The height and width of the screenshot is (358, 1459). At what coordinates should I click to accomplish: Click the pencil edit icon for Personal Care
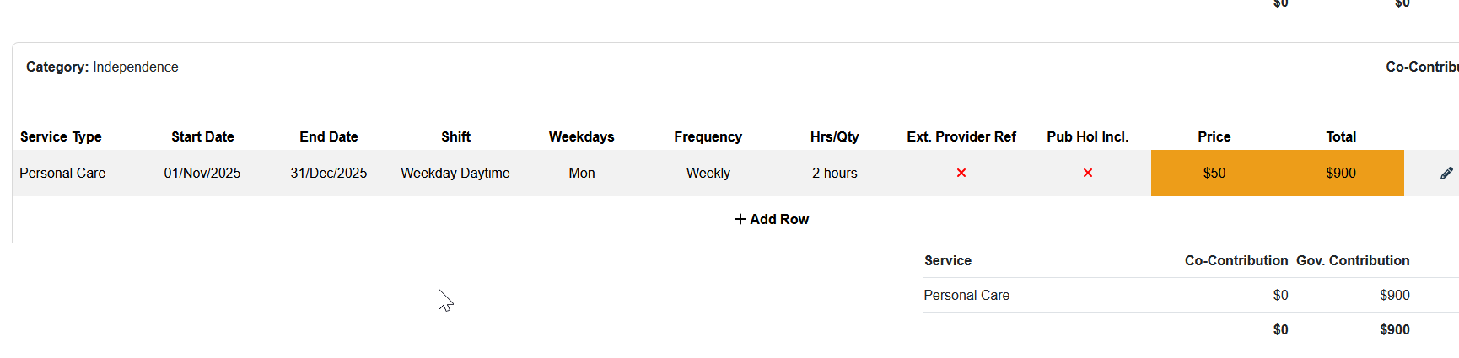1446,174
